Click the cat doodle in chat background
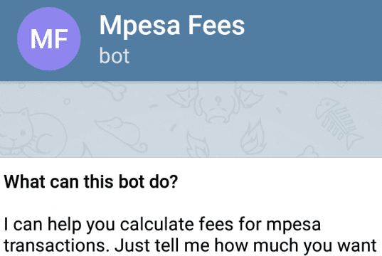This screenshot has width=382, height=256. 32,133
